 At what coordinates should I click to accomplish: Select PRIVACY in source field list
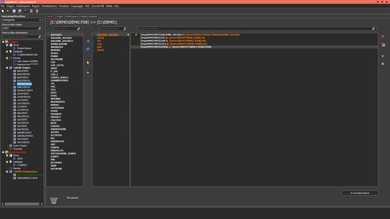55,117
